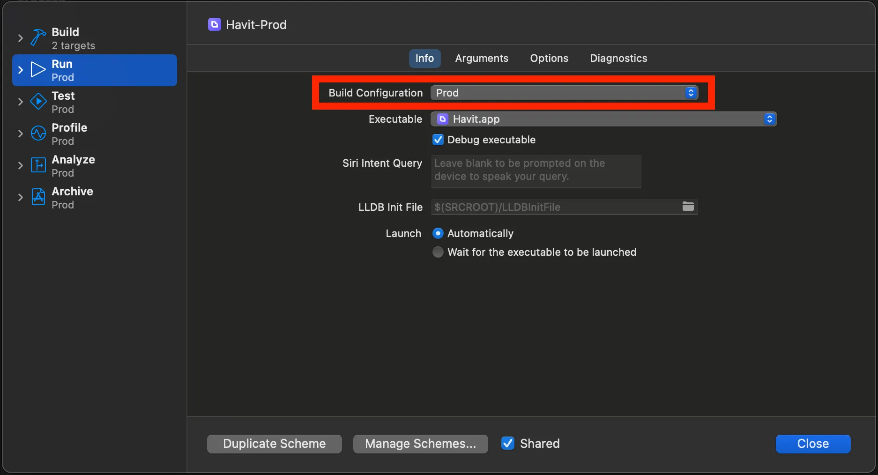Open the Build Configuration dropdown
878x475 pixels.
(x=564, y=93)
